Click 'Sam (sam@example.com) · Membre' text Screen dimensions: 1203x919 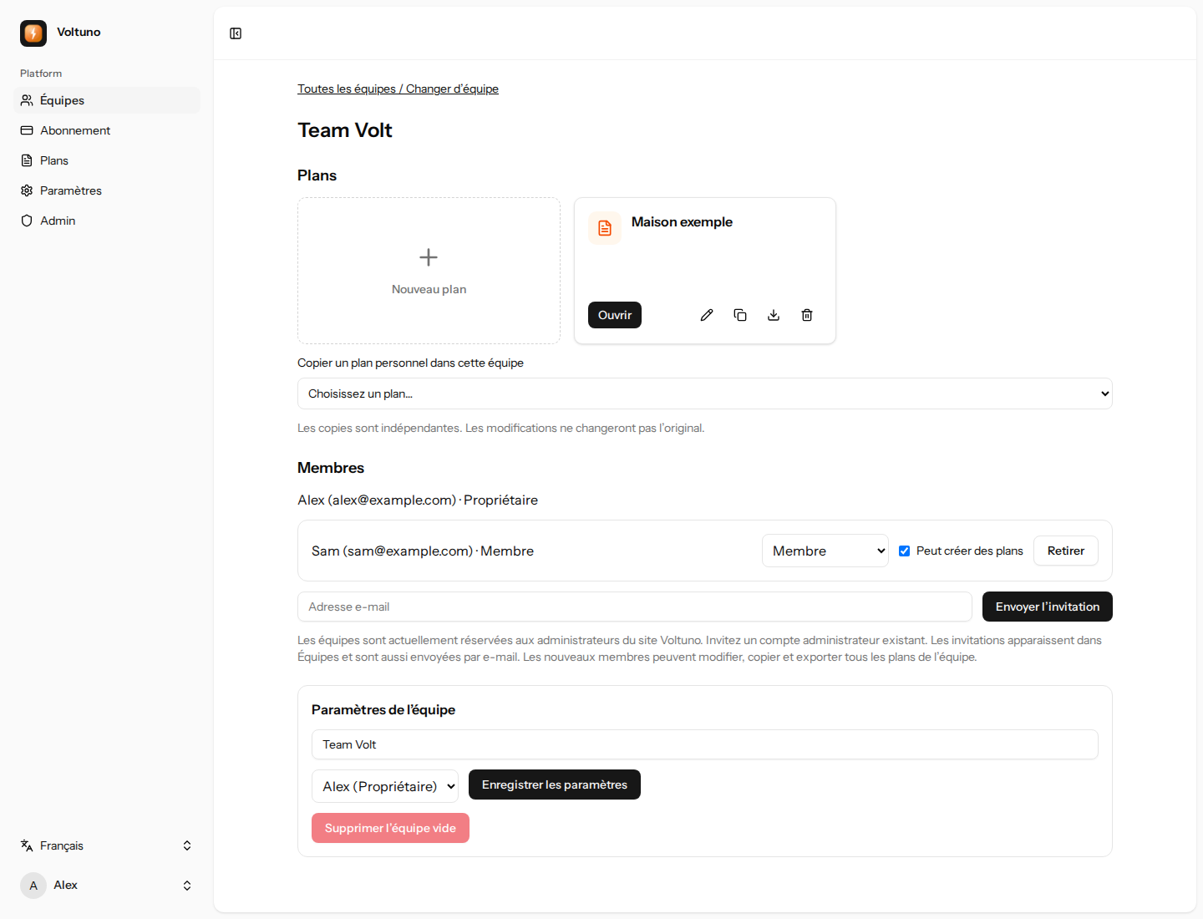[423, 551]
